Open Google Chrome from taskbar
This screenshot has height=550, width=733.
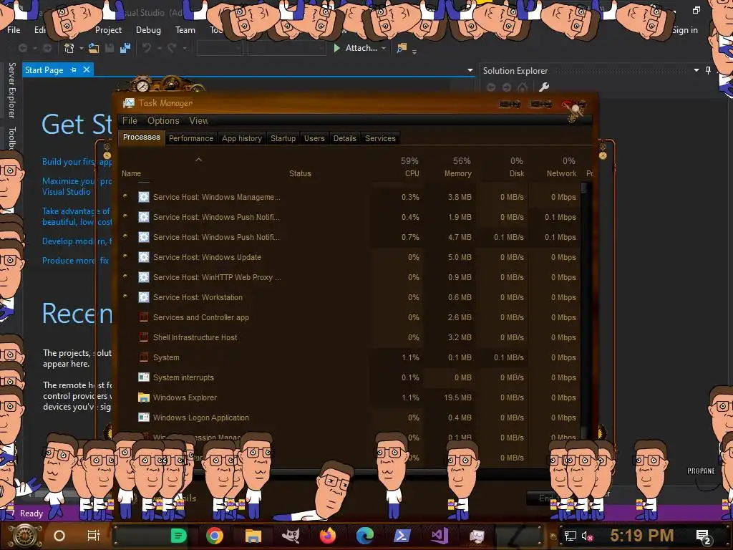215,536
